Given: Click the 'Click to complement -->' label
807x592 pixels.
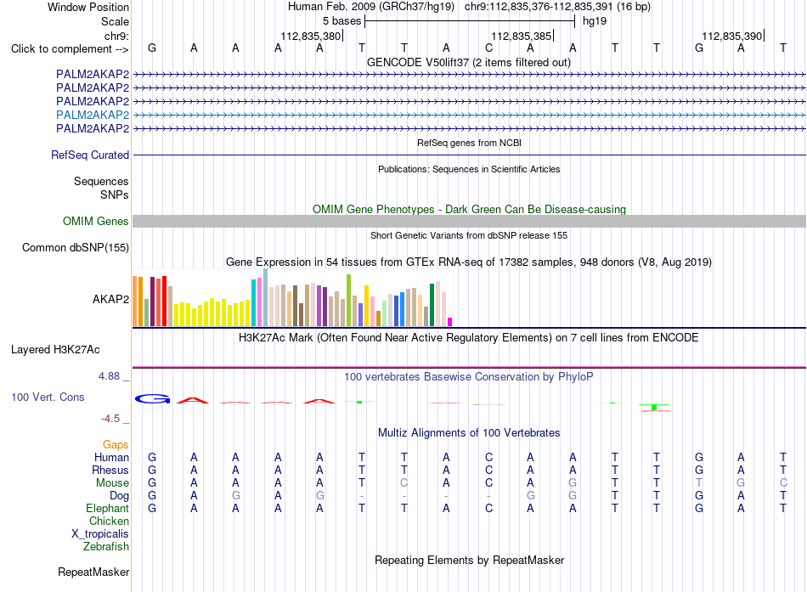Looking at the screenshot, I should click(x=70, y=49).
